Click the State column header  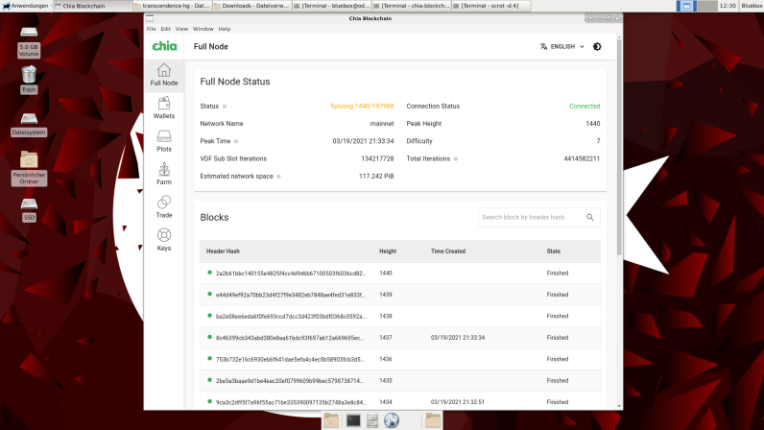coord(553,251)
